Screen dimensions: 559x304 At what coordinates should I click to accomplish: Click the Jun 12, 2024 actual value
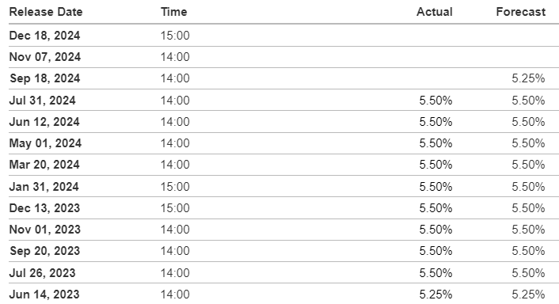(x=435, y=122)
